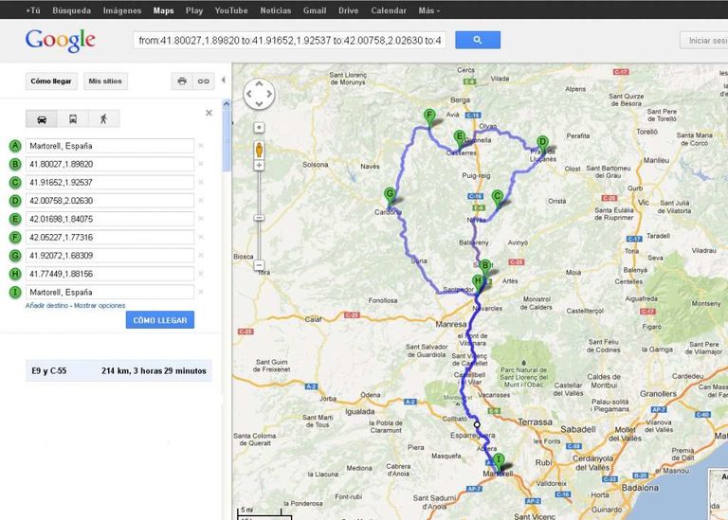
Task: Remove destination B with its X
Action: pos(201,164)
